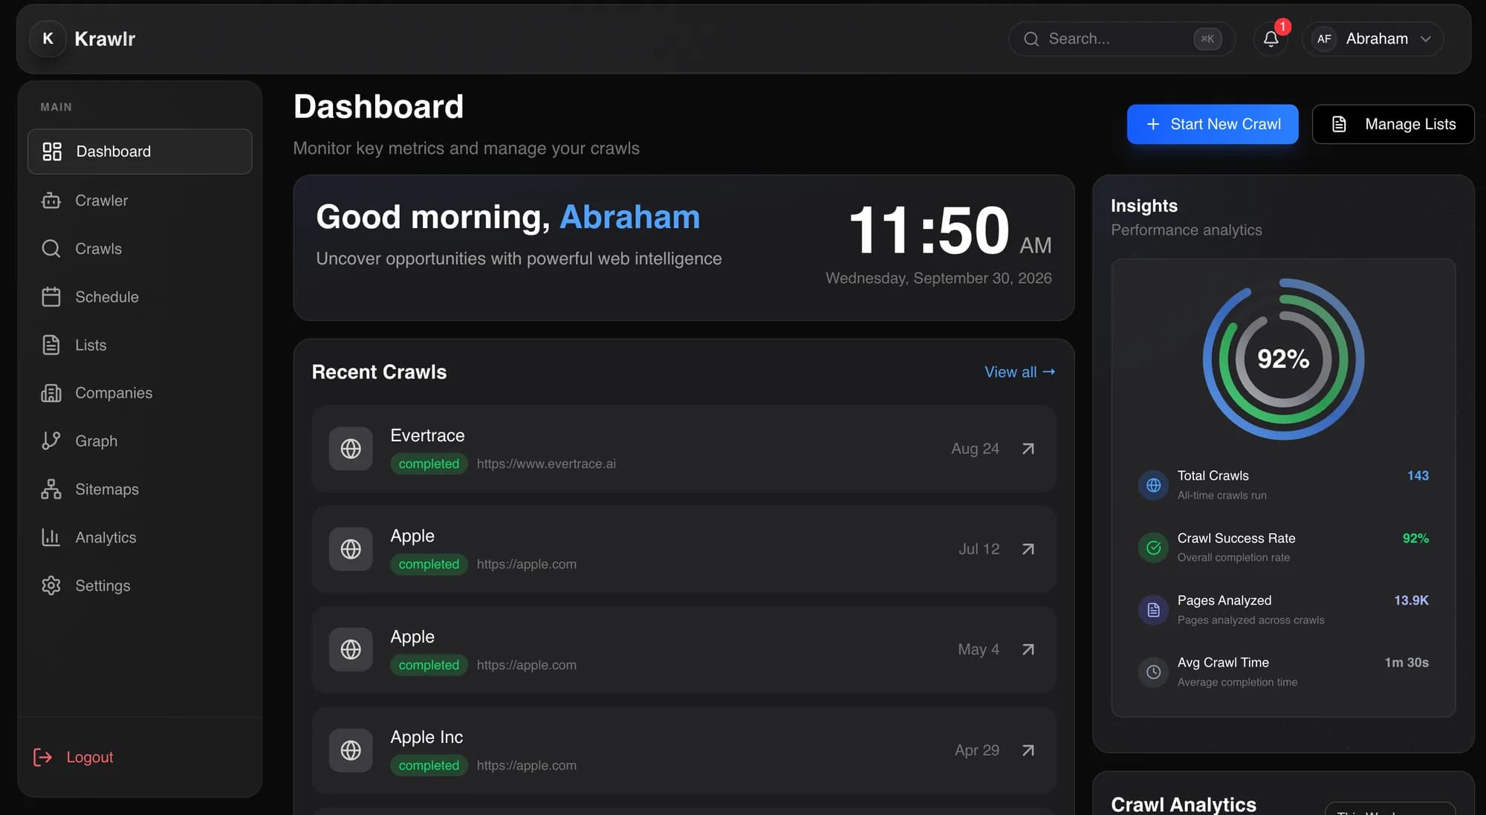Open the Apple Jul 12 crawl arrow

[x=1028, y=549]
